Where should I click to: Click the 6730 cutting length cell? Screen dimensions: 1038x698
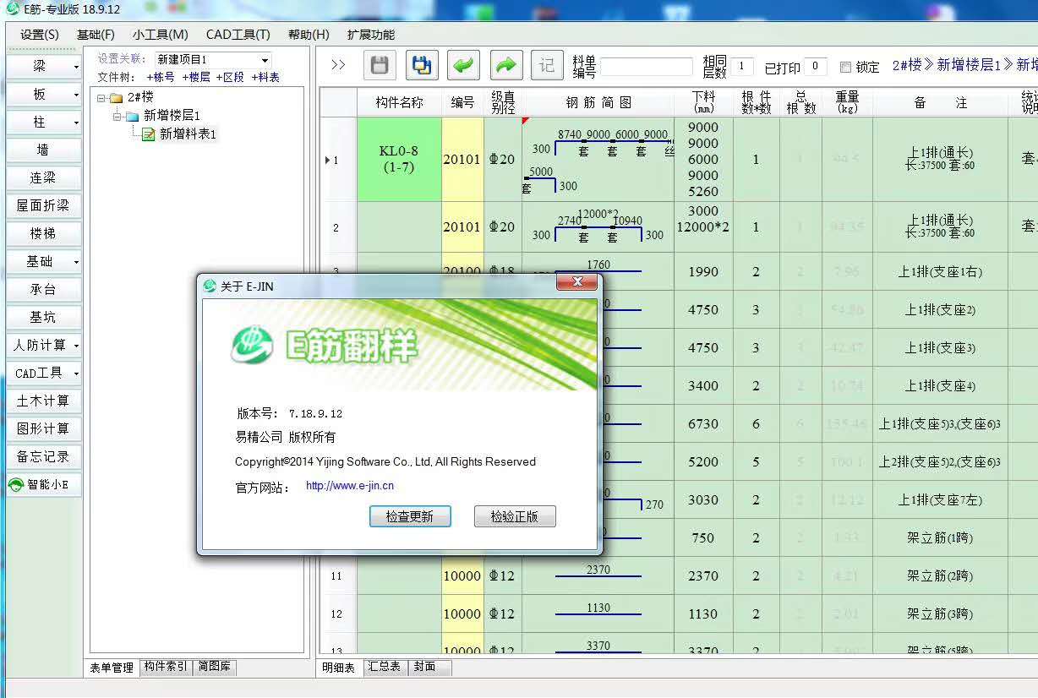[703, 423]
